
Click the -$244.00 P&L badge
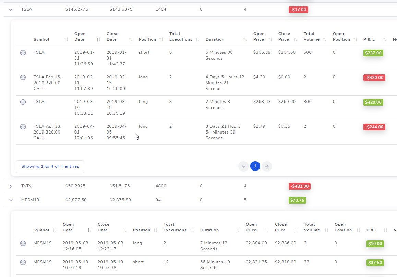pyautogui.click(x=374, y=127)
